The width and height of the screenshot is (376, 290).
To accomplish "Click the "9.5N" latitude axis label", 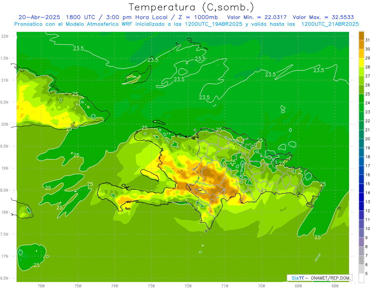I will pyautogui.click(x=5, y=146).
